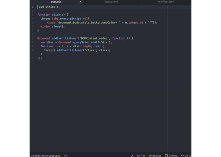
Task: Click the GitHub icon in status bar
Action: [166, 155]
